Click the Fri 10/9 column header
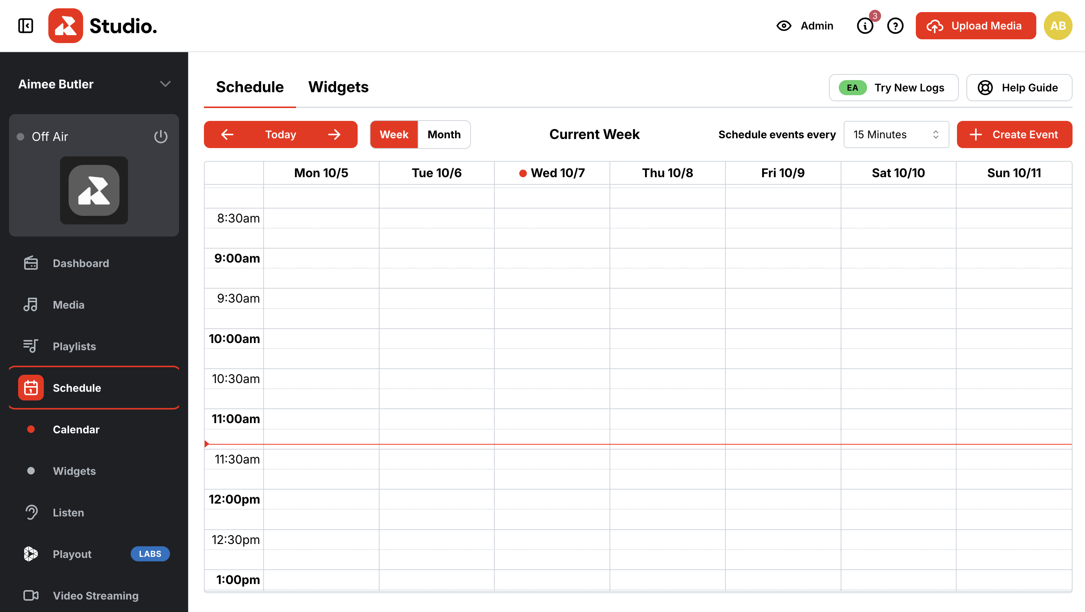Viewport: 1085px width, 612px height. click(783, 173)
